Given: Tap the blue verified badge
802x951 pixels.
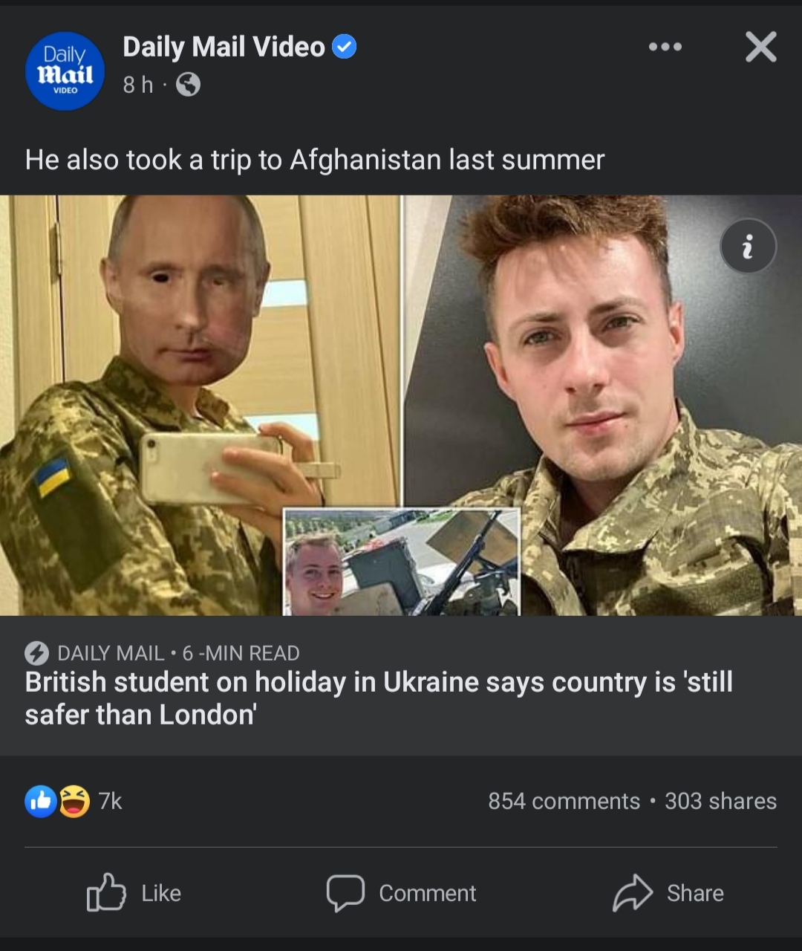Looking at the screenshot, I should point(344,47).
